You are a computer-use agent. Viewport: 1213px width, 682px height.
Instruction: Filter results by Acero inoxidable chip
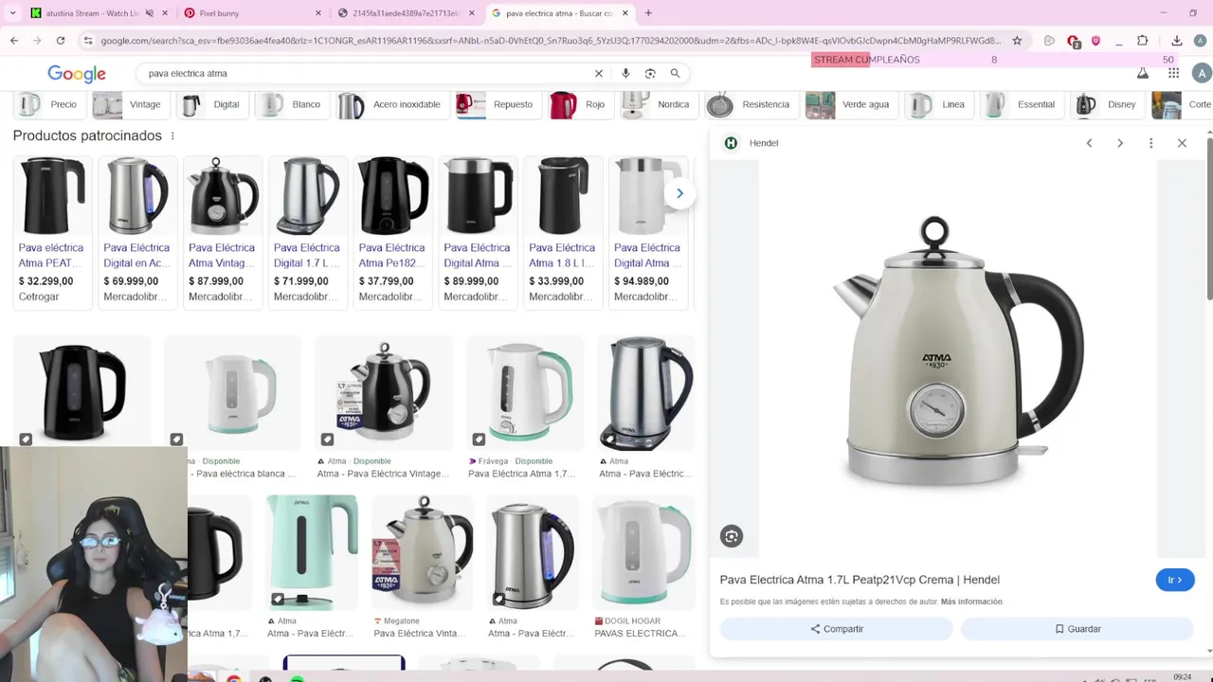(x=391, y=104)
